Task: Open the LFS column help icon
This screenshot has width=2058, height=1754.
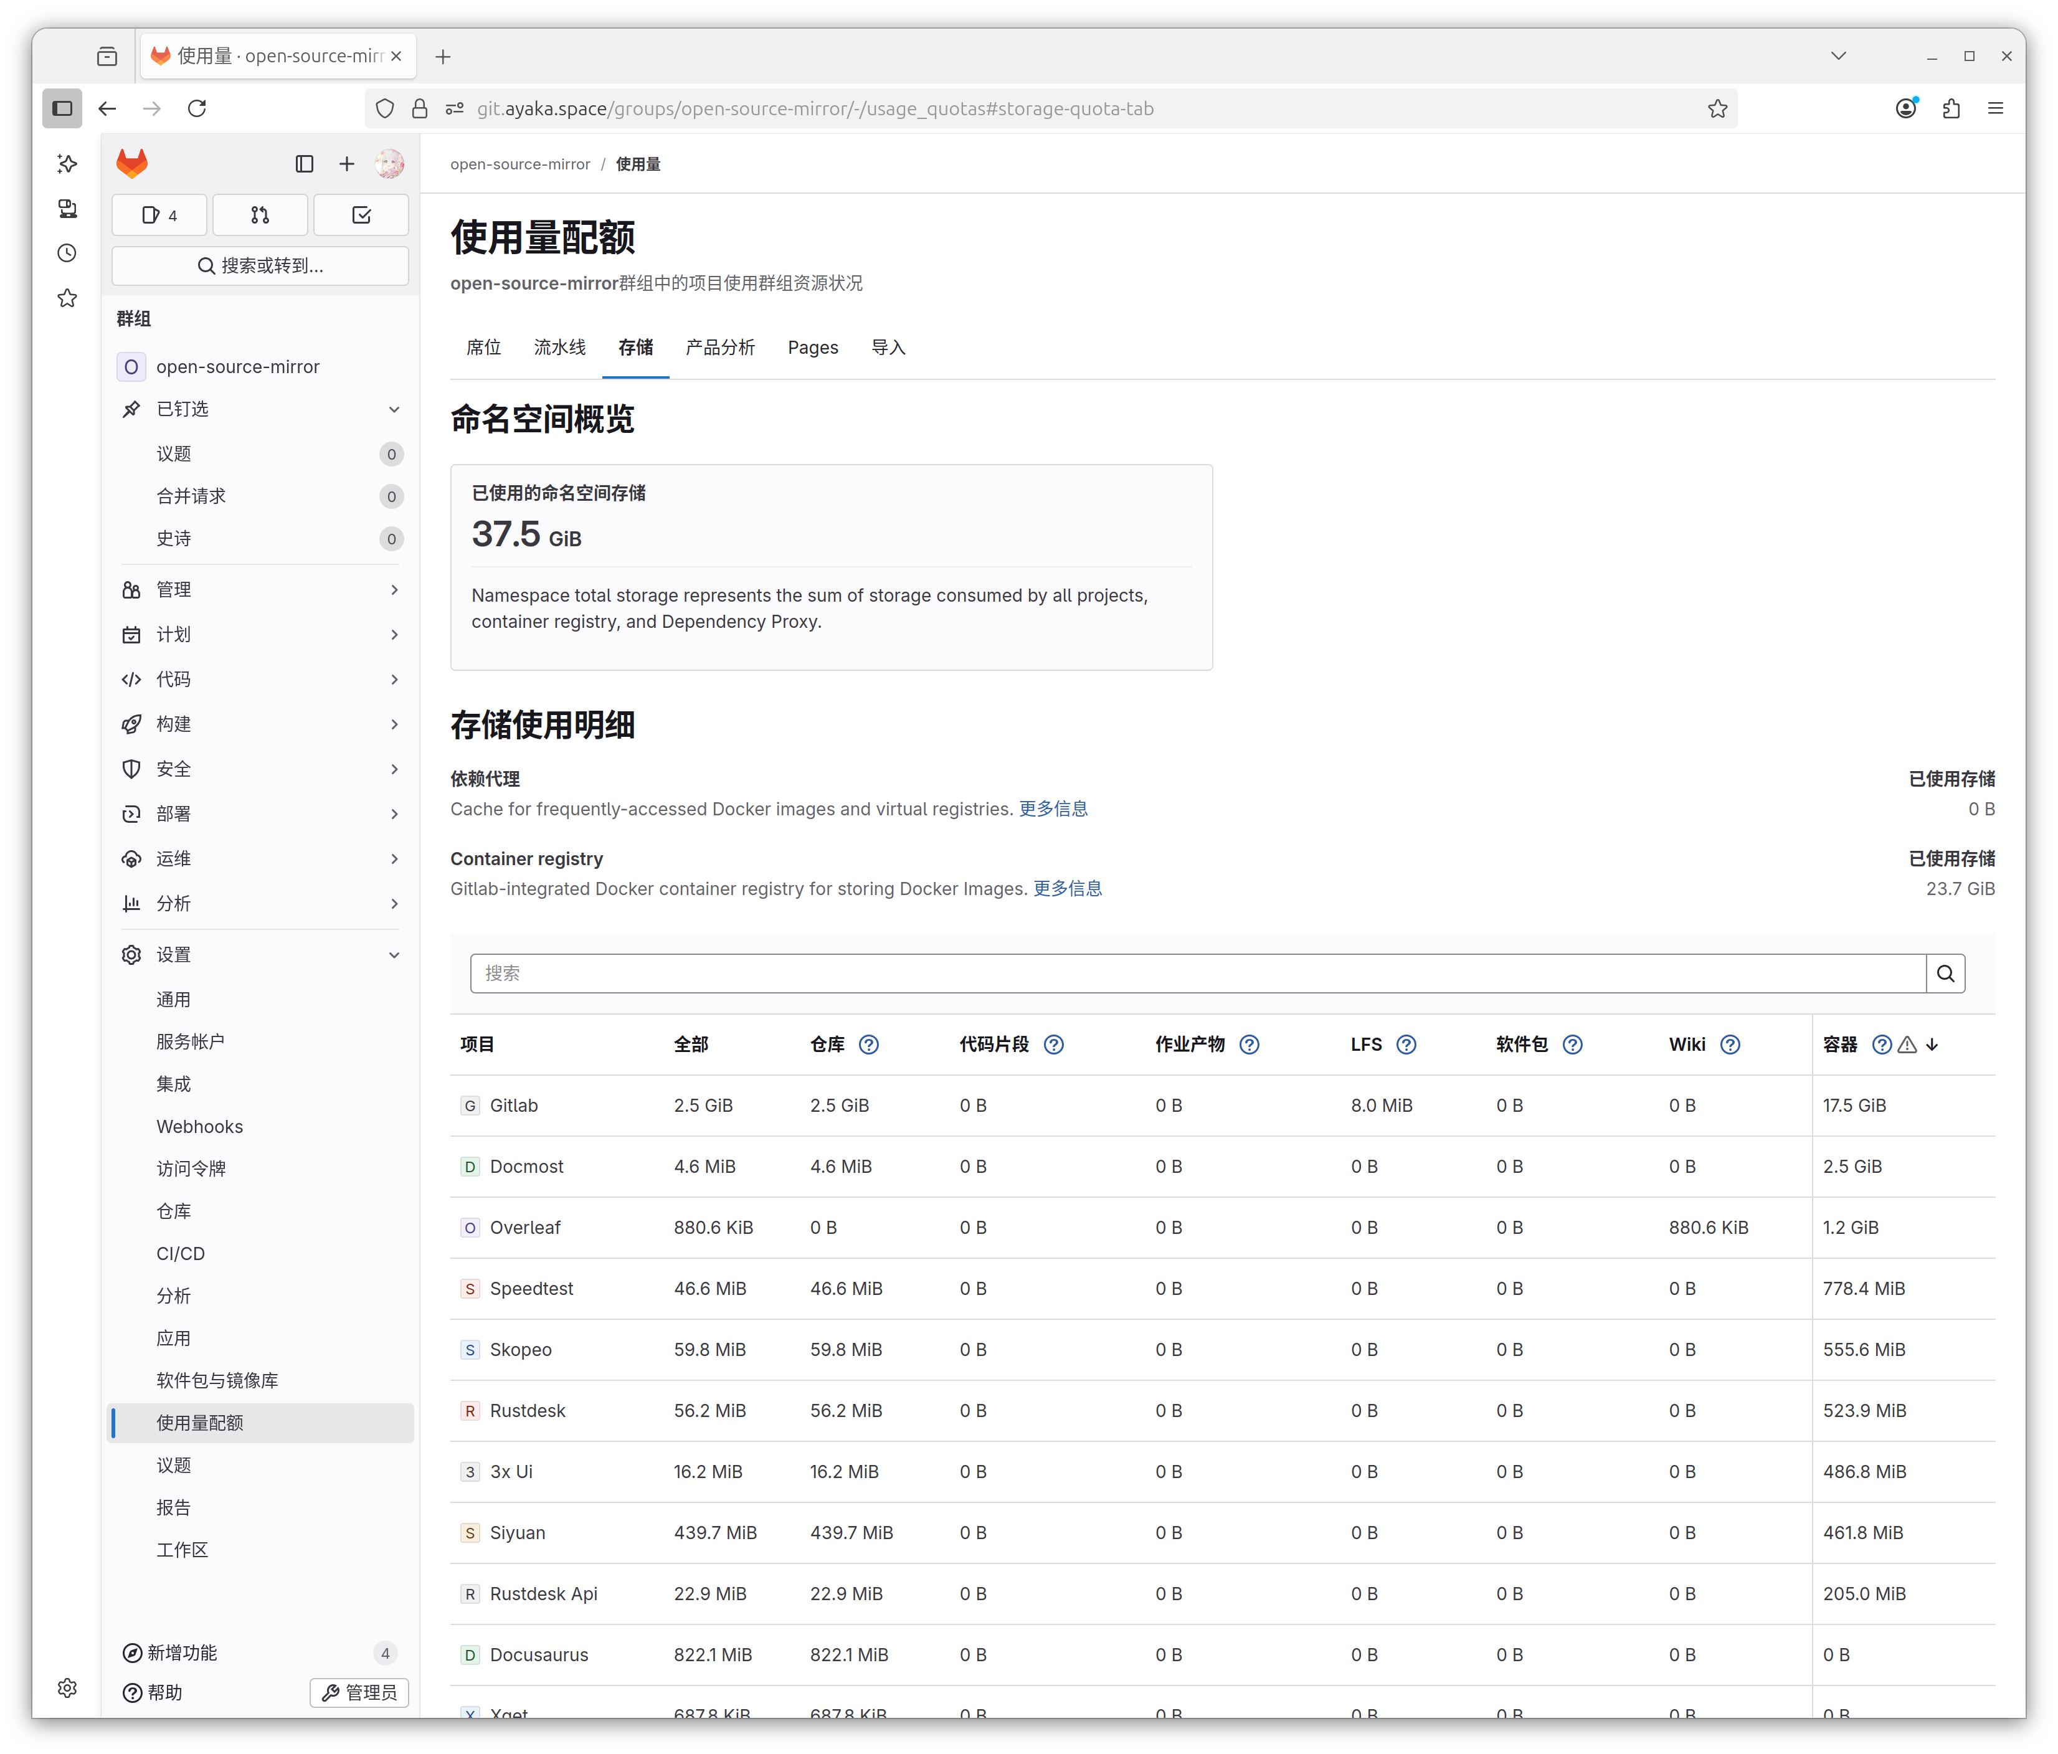Action: coord(1406,1044)
